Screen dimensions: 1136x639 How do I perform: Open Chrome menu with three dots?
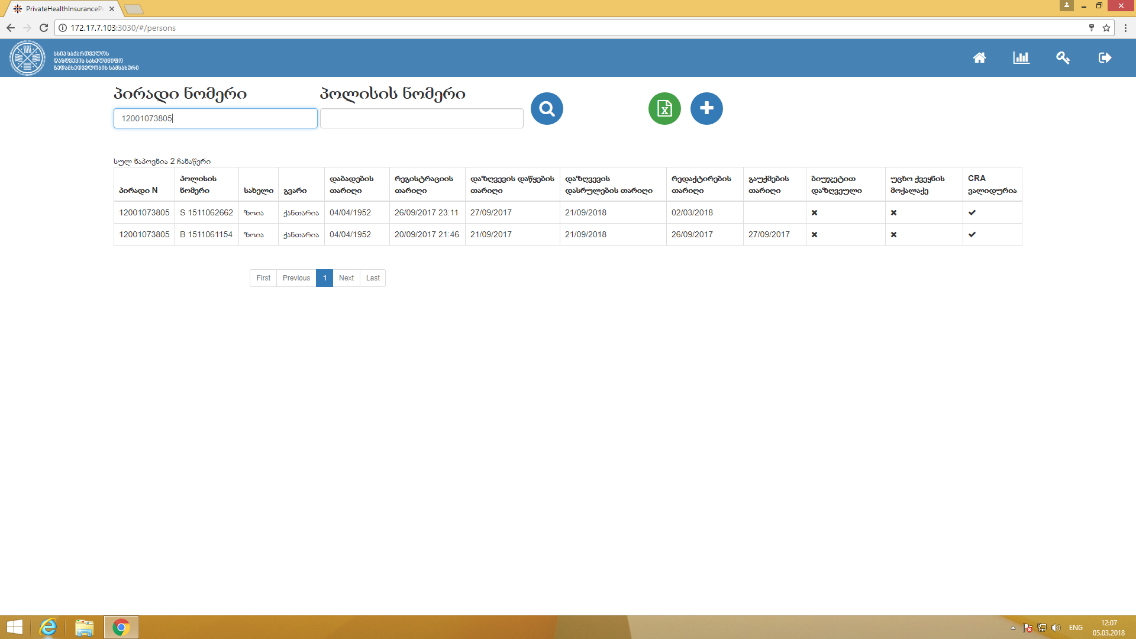[1125, 28]
